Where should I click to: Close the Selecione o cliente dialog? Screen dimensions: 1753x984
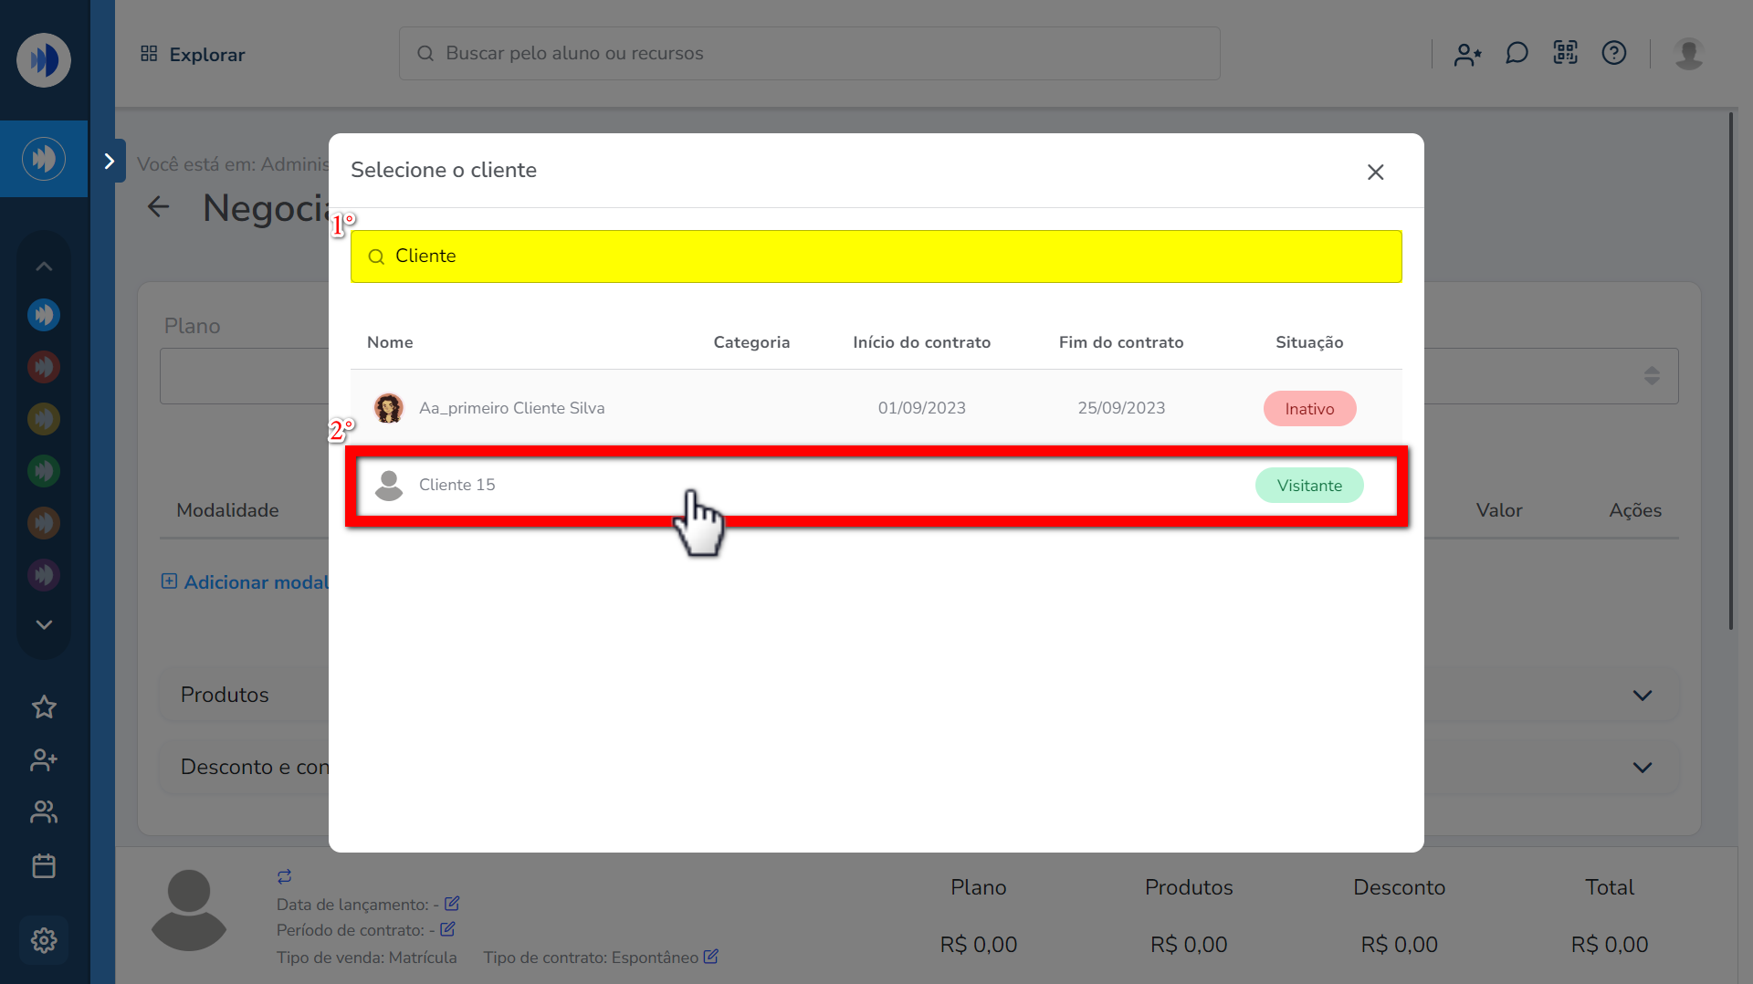1375,173
